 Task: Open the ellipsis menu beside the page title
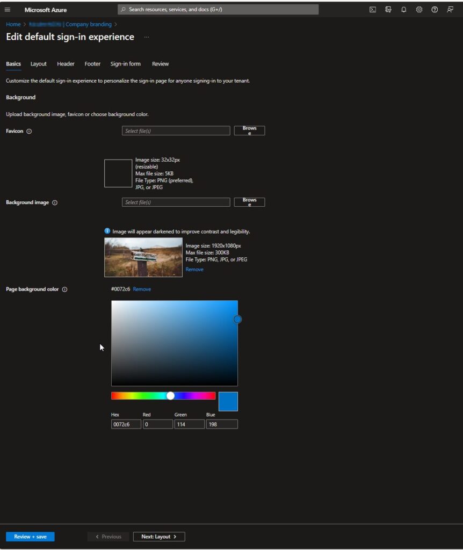pos(147,37)
